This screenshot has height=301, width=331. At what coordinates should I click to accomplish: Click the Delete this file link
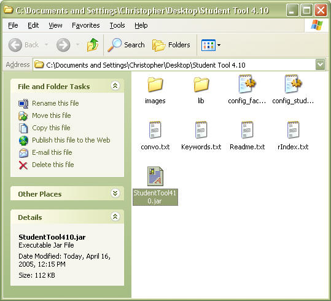[53, 165]
